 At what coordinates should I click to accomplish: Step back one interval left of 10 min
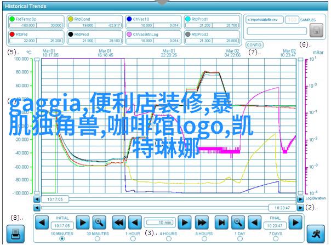[135, 222]
